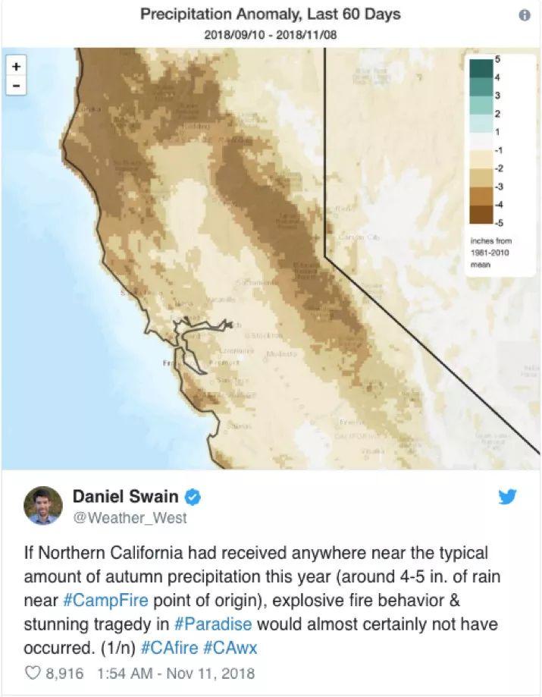
Task: Like the tweet with the heart icon
Action: (33, 673)
